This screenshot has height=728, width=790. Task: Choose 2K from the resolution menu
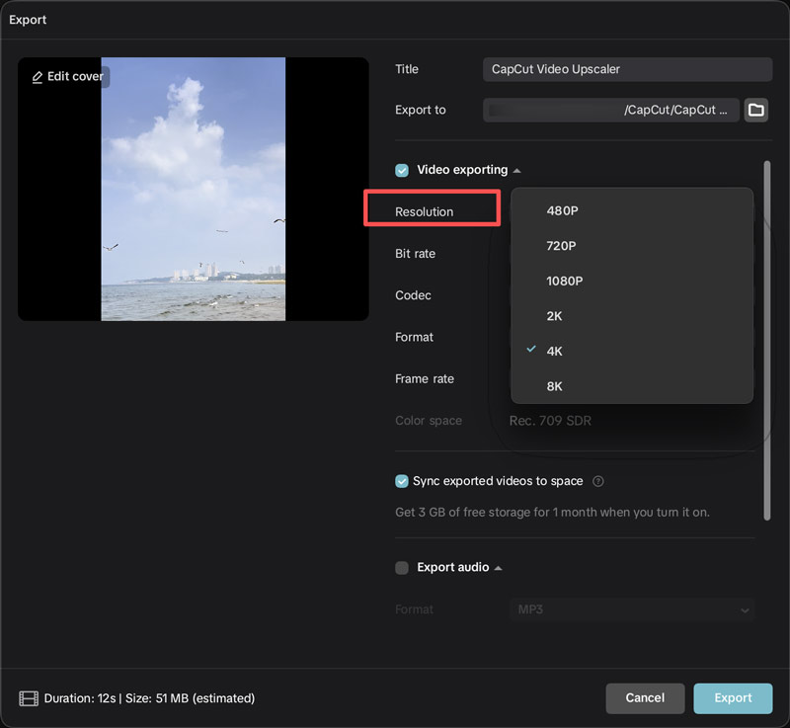553,316
